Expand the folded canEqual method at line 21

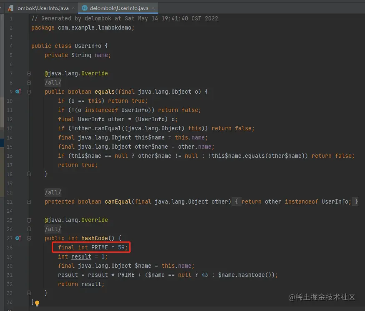coord(29,202)
